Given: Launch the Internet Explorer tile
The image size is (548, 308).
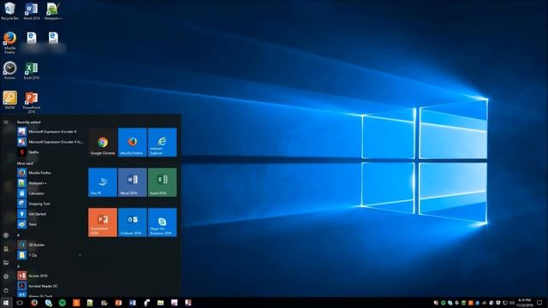Looking at the screenshot, I should click(162, 142).
